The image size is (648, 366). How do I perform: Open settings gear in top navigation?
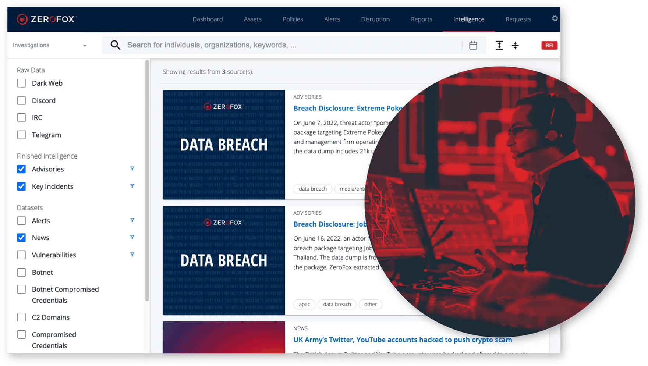(x=555, y=19)
